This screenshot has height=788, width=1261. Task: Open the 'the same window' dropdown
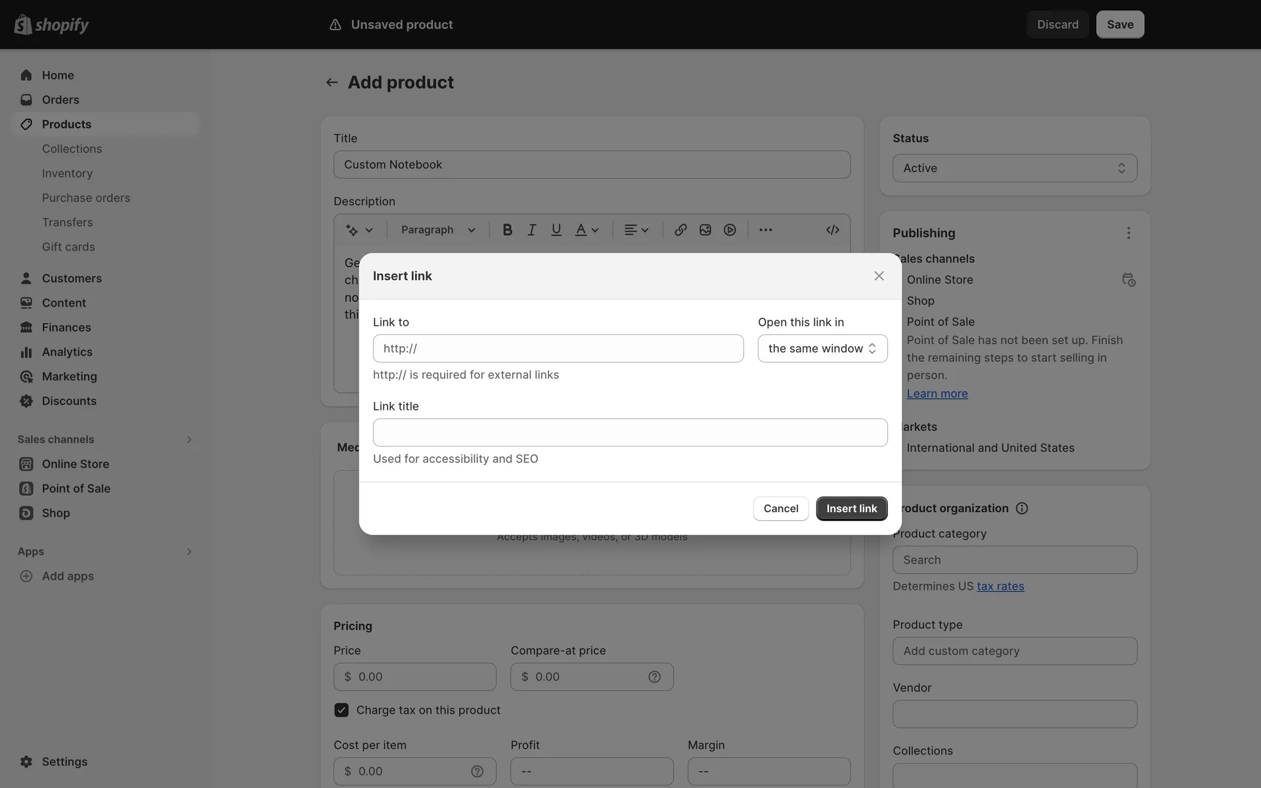(822, 349)
